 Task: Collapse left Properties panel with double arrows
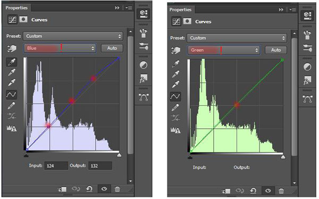(117, 8)
